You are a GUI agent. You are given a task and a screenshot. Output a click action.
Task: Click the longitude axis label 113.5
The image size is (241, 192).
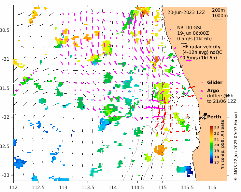[88, 187]
